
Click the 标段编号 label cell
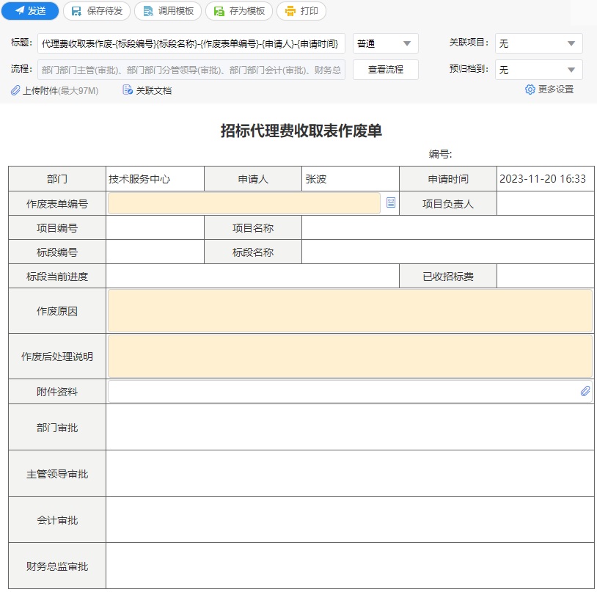[57, 252]
